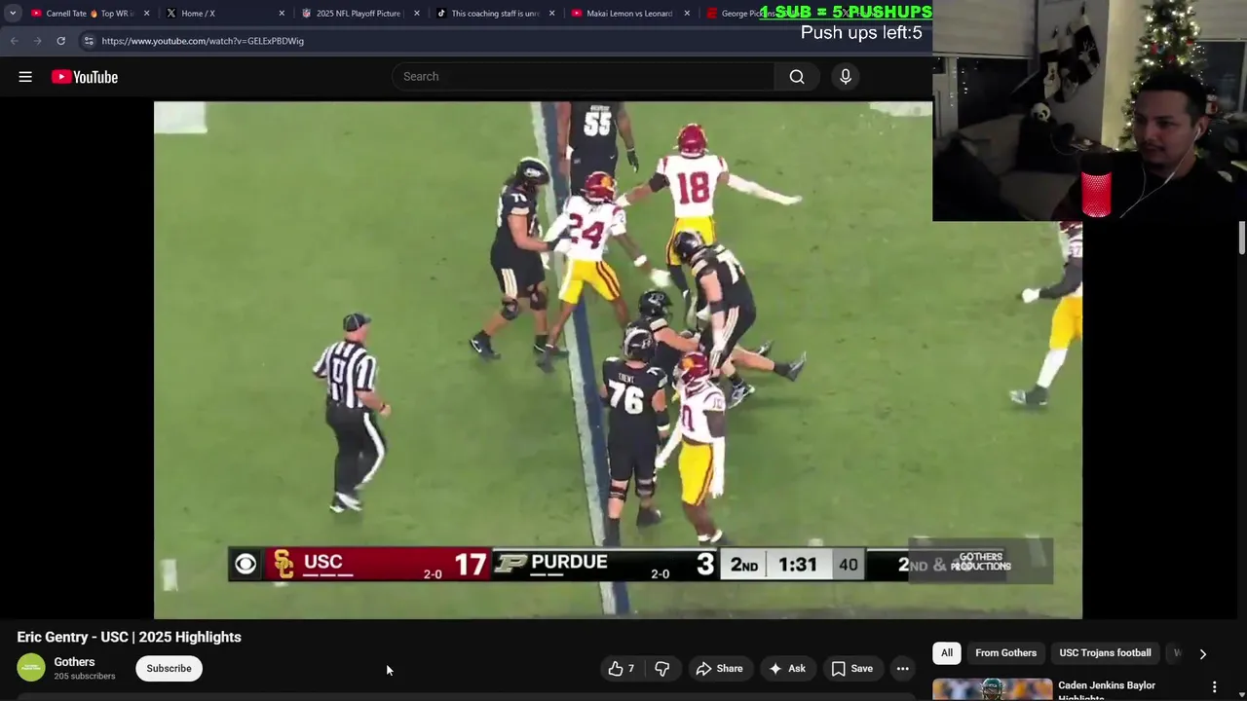The width and height of the screenshot is (1247, 701).
Task: Click the Caden Jenkins Baylor video title
Action: coord(1107,689)
